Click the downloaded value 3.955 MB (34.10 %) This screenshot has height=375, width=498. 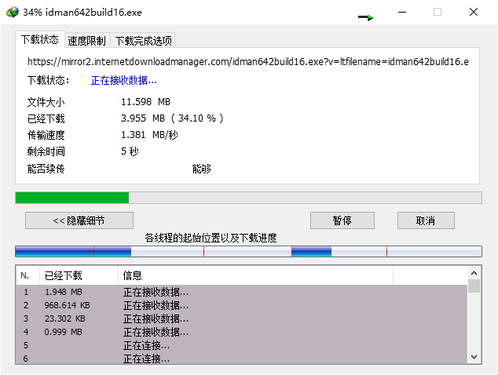(172, 118)
